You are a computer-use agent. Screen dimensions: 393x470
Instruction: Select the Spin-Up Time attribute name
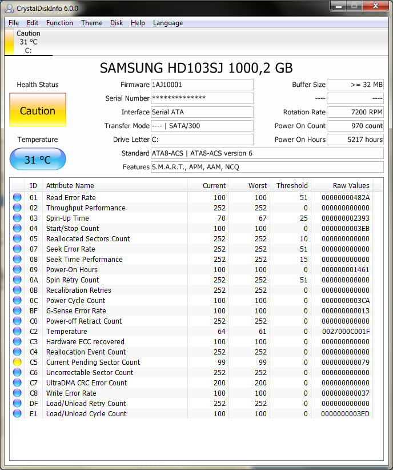[x=67, y=218]
